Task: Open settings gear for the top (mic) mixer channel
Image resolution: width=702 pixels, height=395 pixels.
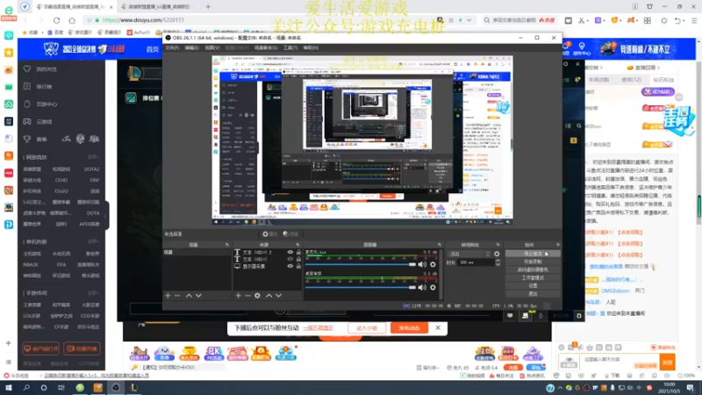Action: 433,264
